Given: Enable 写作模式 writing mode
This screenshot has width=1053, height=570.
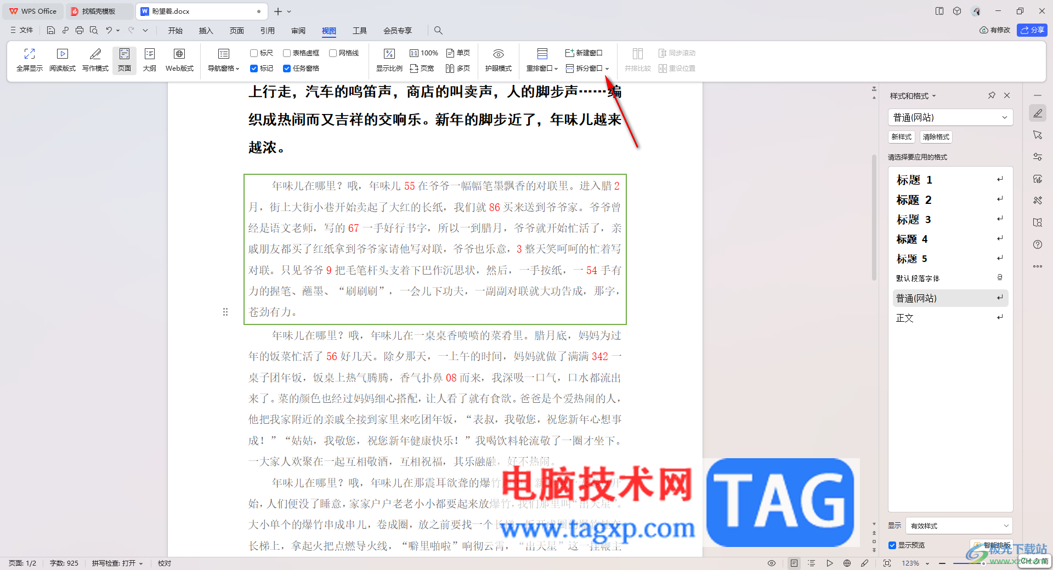Looking at the screenshot, I should tap(95, 60).
